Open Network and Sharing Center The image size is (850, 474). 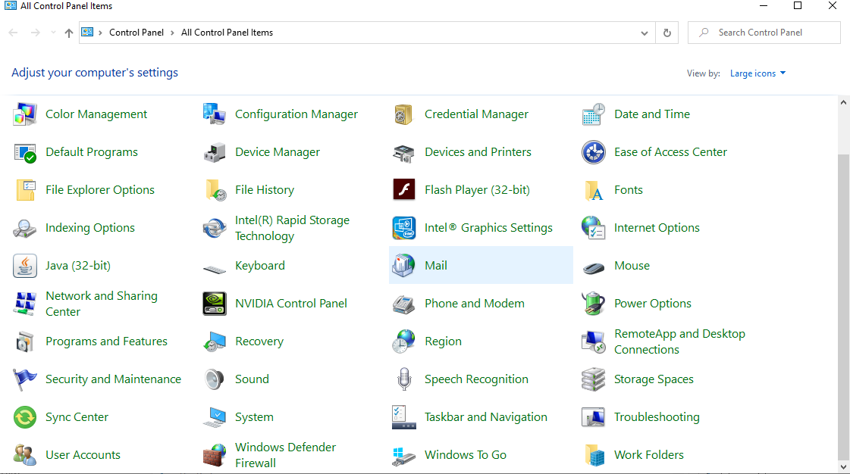click(101, 303)
